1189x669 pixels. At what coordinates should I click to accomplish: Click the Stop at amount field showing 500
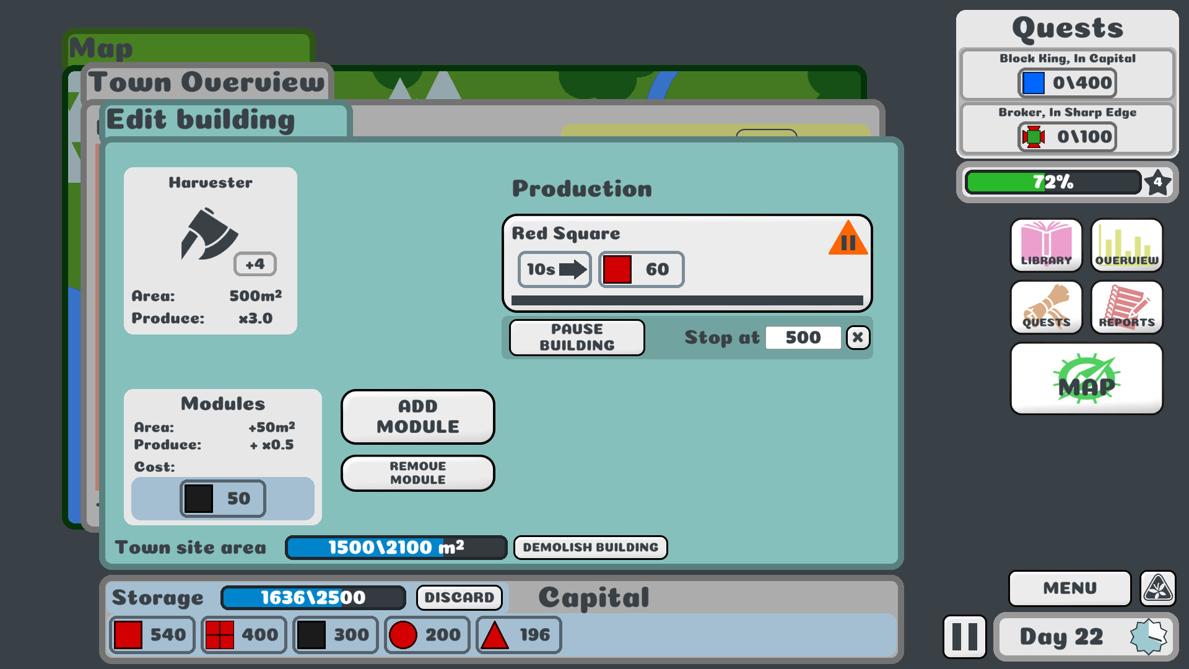pos(803,337)
